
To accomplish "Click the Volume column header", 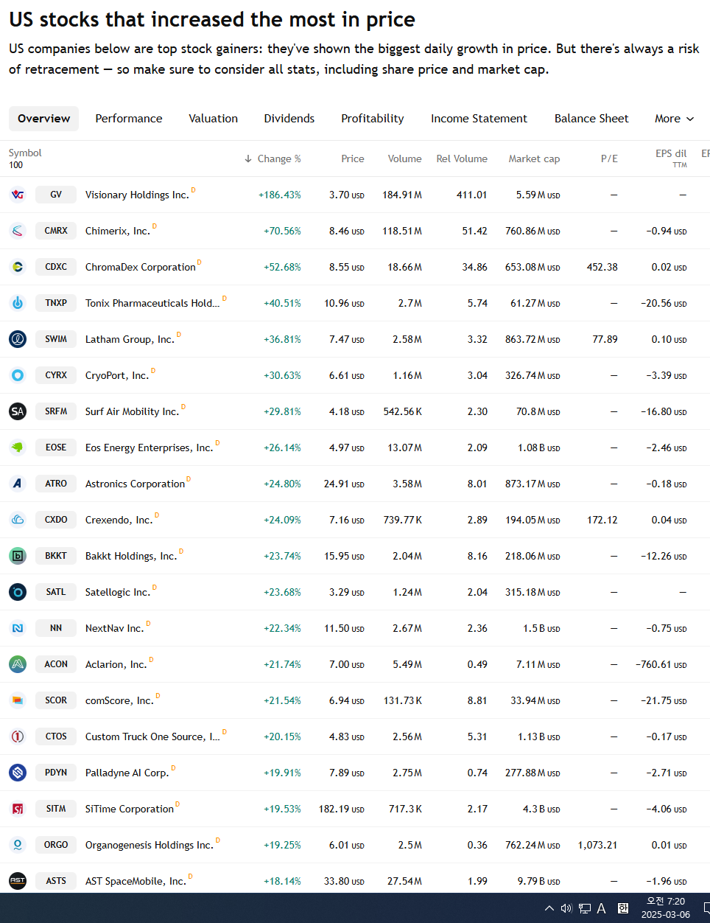I will [405, 159].
